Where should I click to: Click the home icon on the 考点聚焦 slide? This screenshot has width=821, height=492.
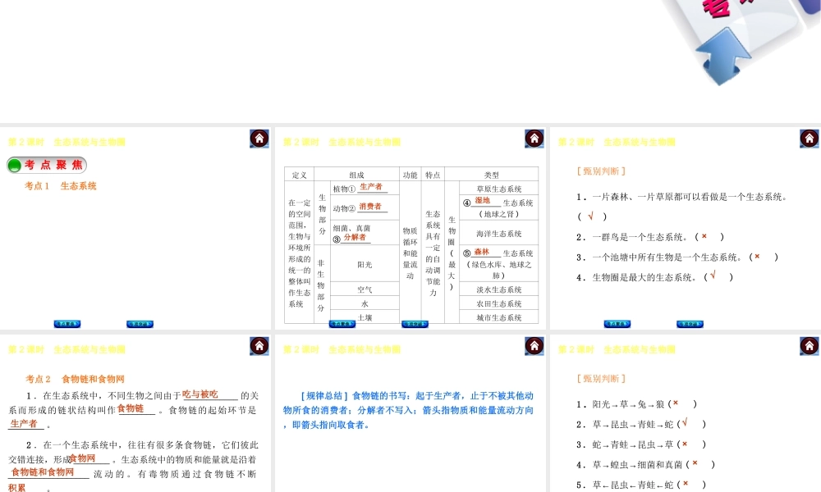pos(259,139)
